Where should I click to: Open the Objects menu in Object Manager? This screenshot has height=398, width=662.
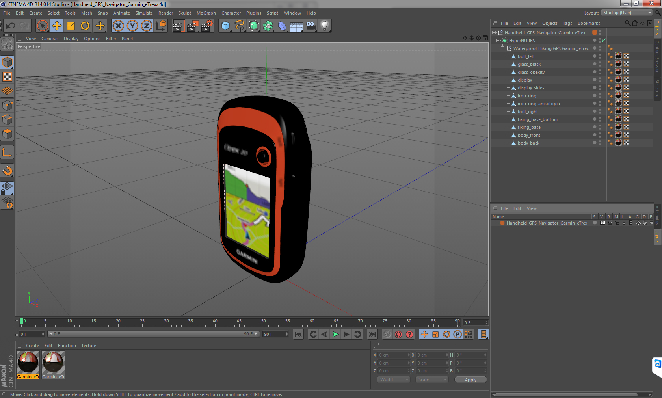point(550,23)
